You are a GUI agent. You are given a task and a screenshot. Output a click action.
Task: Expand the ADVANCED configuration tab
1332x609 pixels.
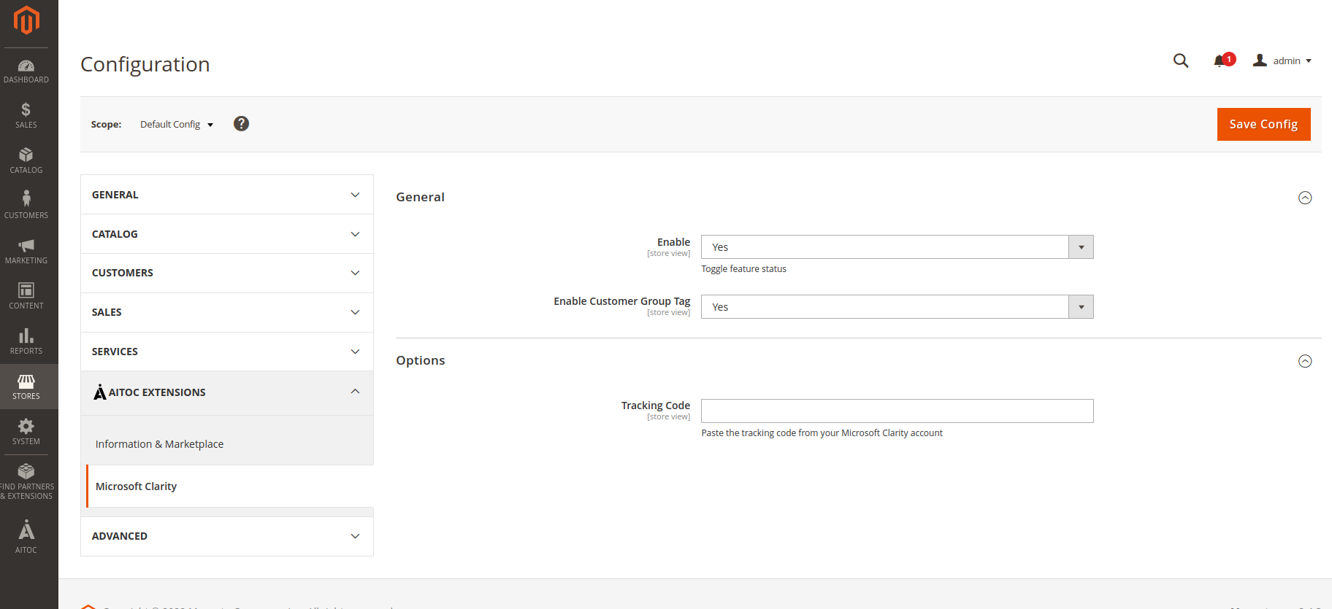point(227,536)
